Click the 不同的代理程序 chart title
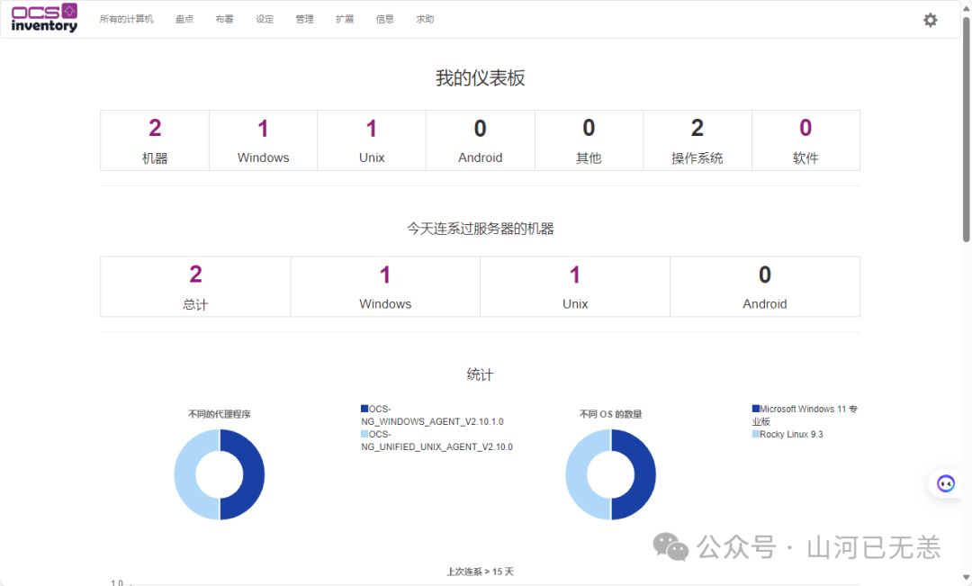 point(220,414)
